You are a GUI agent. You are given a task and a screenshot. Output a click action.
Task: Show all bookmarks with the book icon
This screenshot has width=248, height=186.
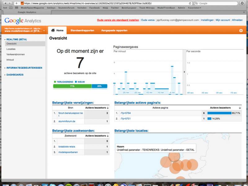(11, 8)
